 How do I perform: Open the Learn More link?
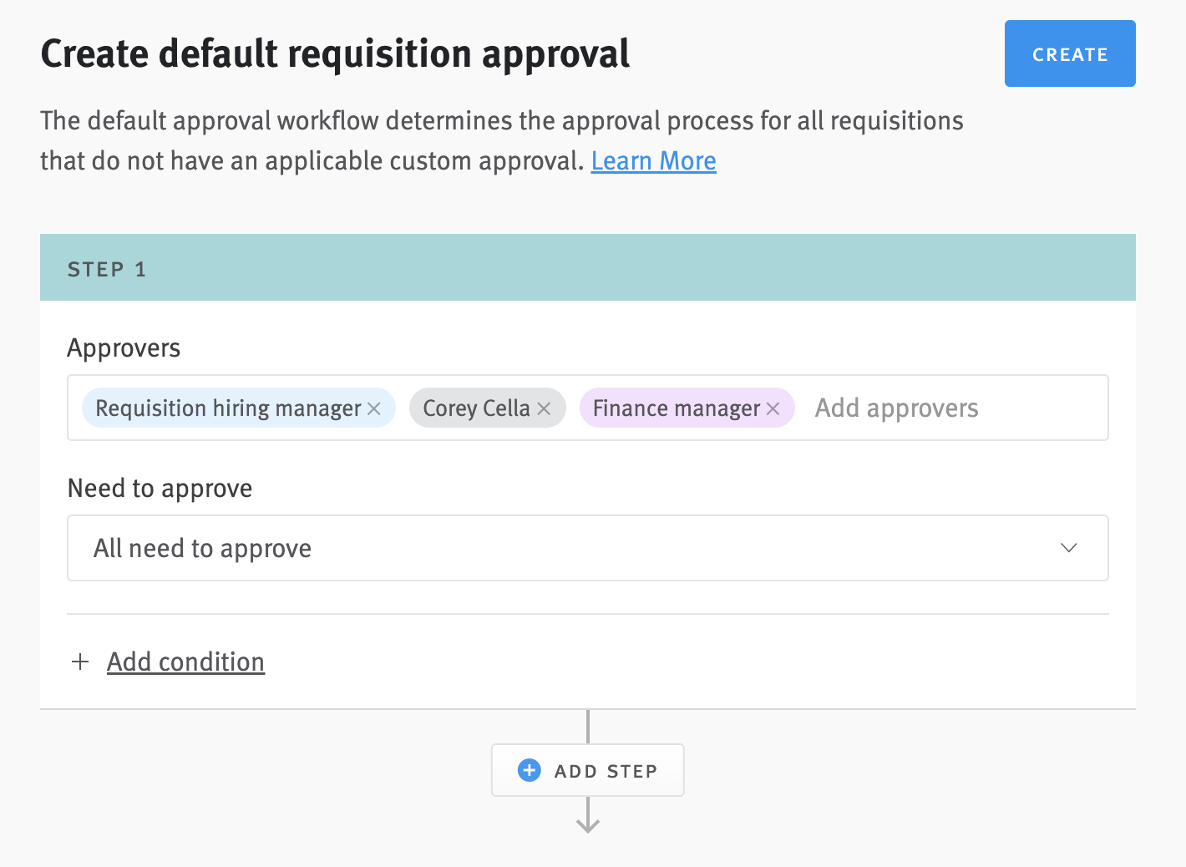(653, 160)
